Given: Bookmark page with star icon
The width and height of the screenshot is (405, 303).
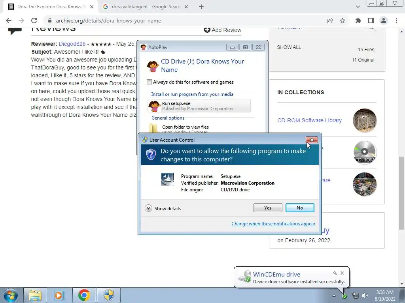Looking at the screenshot, I should tap(343, 21).
